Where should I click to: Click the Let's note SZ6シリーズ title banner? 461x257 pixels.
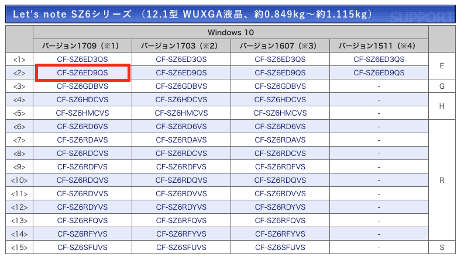(x=230, y=14)
